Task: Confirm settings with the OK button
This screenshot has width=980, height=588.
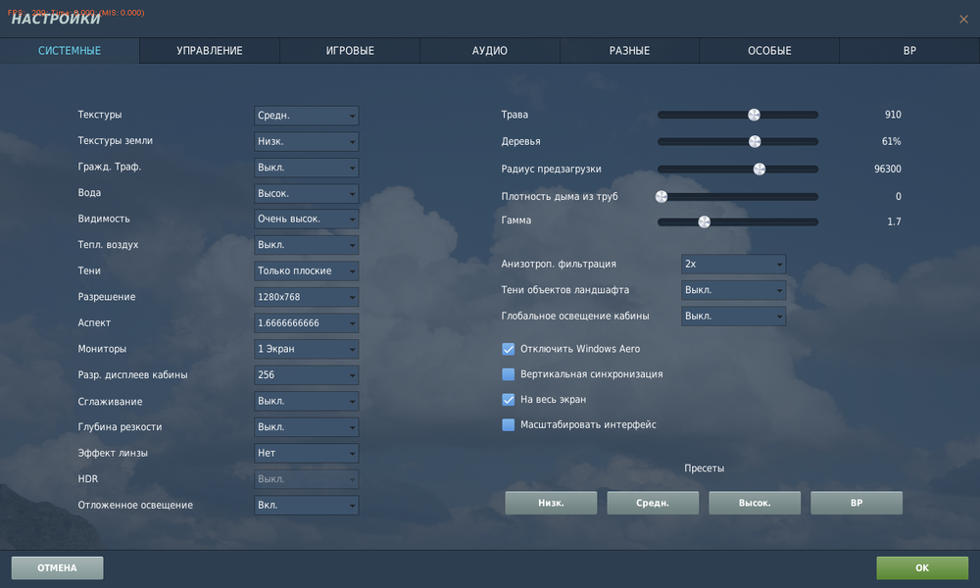Action: coord(922,568)
